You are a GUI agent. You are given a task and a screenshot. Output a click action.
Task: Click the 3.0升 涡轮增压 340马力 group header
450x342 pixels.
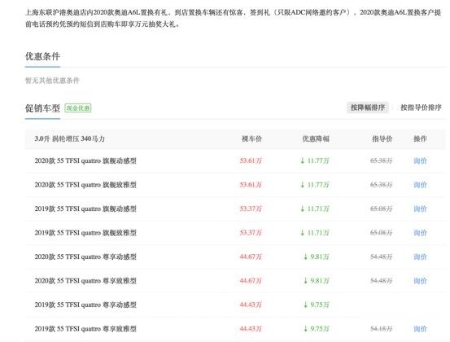[x=70, y=139]
